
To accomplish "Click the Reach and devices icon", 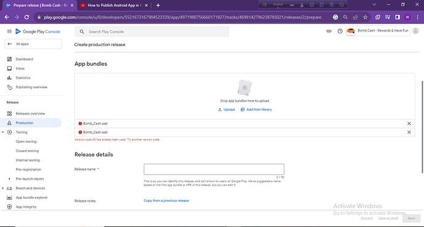I will point(9,188).
